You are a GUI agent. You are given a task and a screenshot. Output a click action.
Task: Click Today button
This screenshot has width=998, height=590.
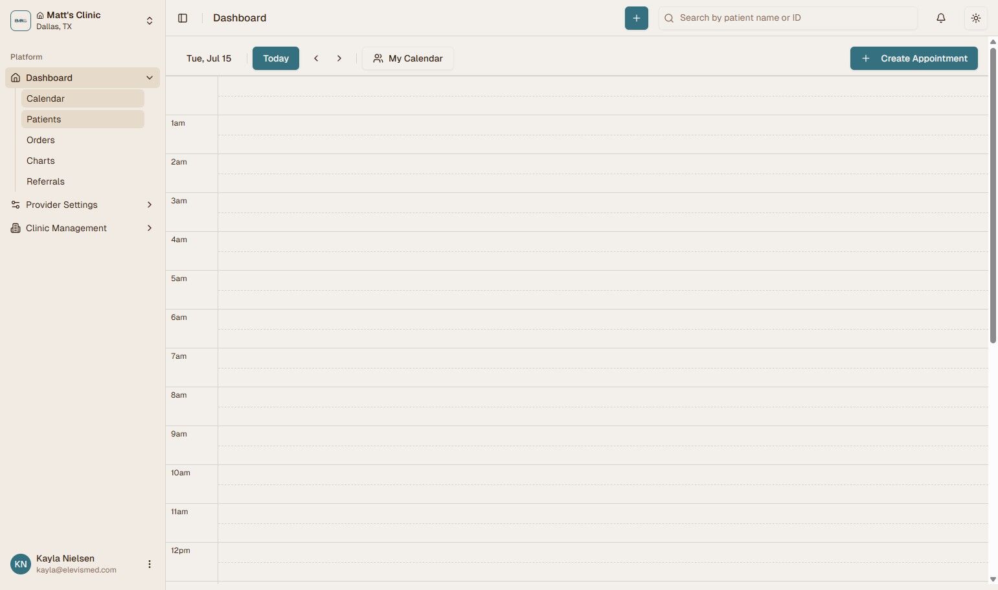click(x=276, y=58)
